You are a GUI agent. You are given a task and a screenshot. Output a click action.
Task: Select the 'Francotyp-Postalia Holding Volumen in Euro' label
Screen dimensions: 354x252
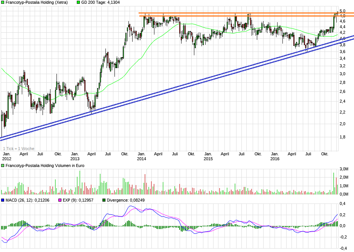tap(45, 165)
